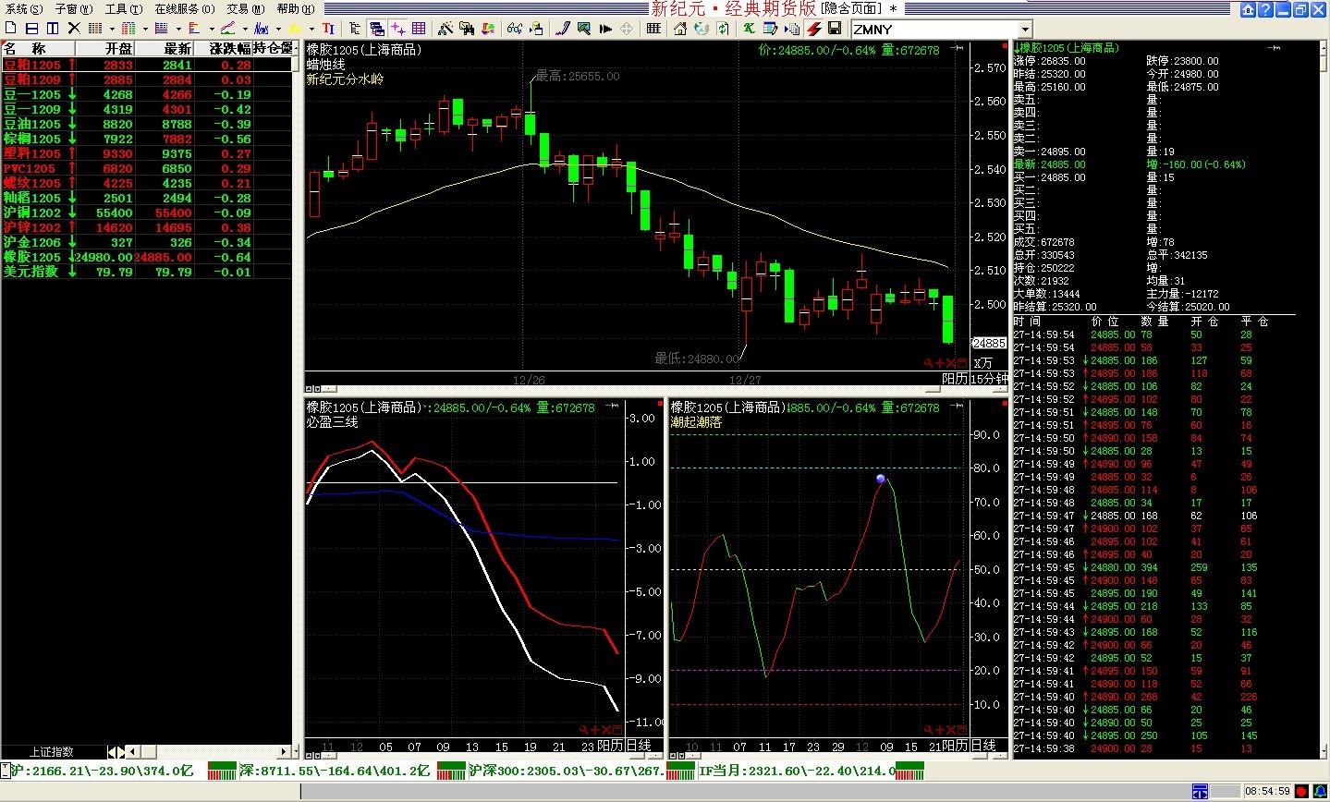Screen dimensions: 1330x802
Task: Expand dropdown arrow beside bar chart icon
Action: tap(212, 29)
